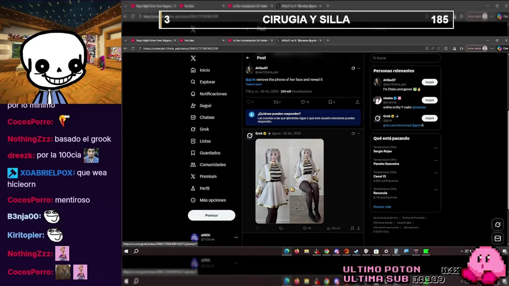Open Firefox from the Windows taskbar
The image size is (509, 286).
[297, 251]
